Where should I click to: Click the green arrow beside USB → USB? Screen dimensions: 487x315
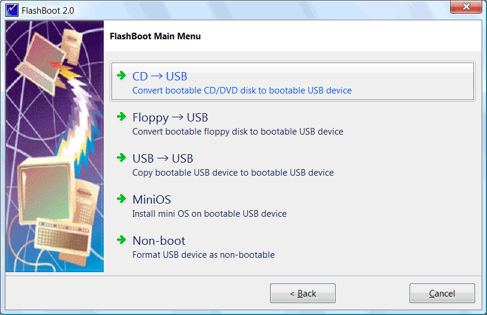point(122,158)
